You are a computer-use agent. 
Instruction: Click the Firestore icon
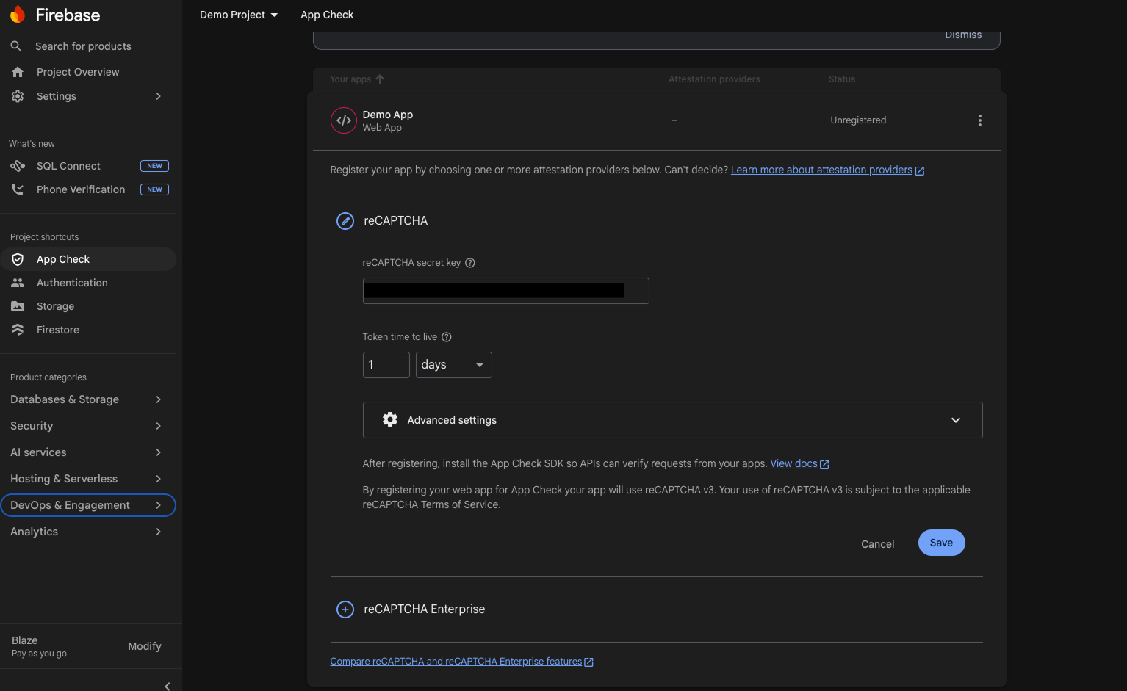coord(18,330)
